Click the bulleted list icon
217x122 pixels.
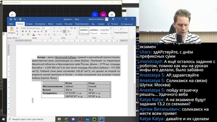click(54, 28)
